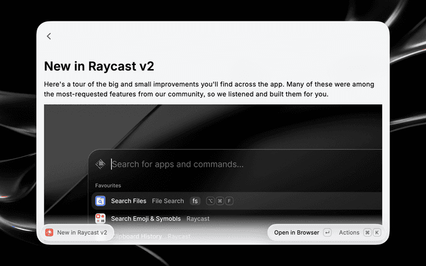Click the intro paragraph starting 'Here's a tour'
426x266 pixels.
[209, 89]
